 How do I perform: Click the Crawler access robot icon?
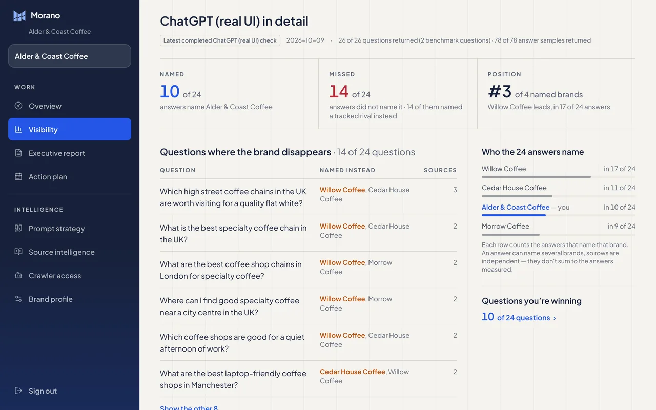tap(18, 276)
